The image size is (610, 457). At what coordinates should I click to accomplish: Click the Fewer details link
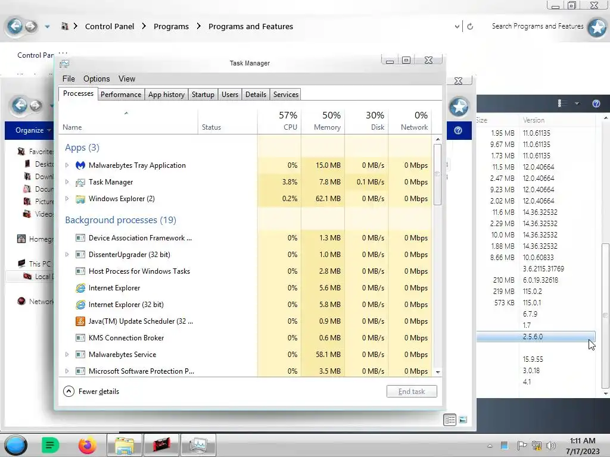pyautogui.click(x=99, y=392)
